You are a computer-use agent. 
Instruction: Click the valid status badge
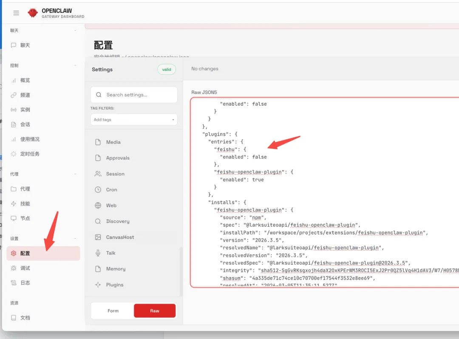[167, 70]
